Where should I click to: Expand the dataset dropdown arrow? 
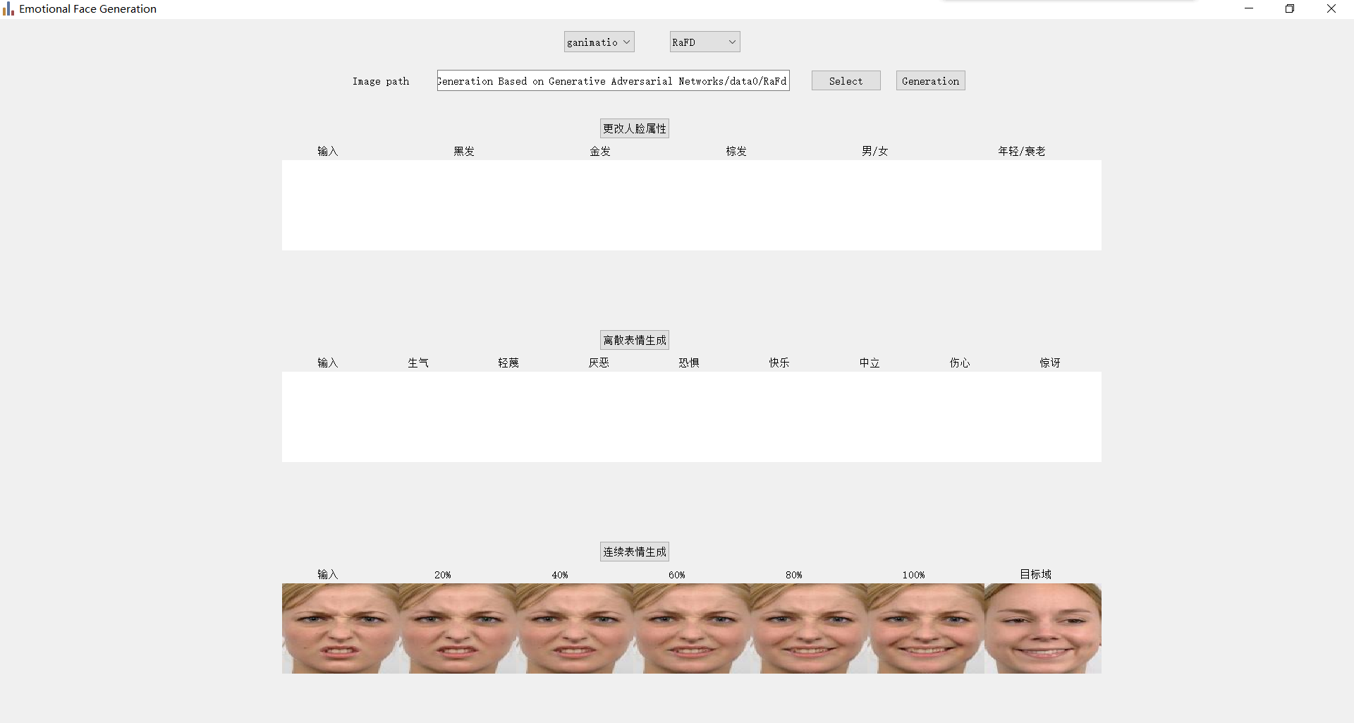[732, 42]
